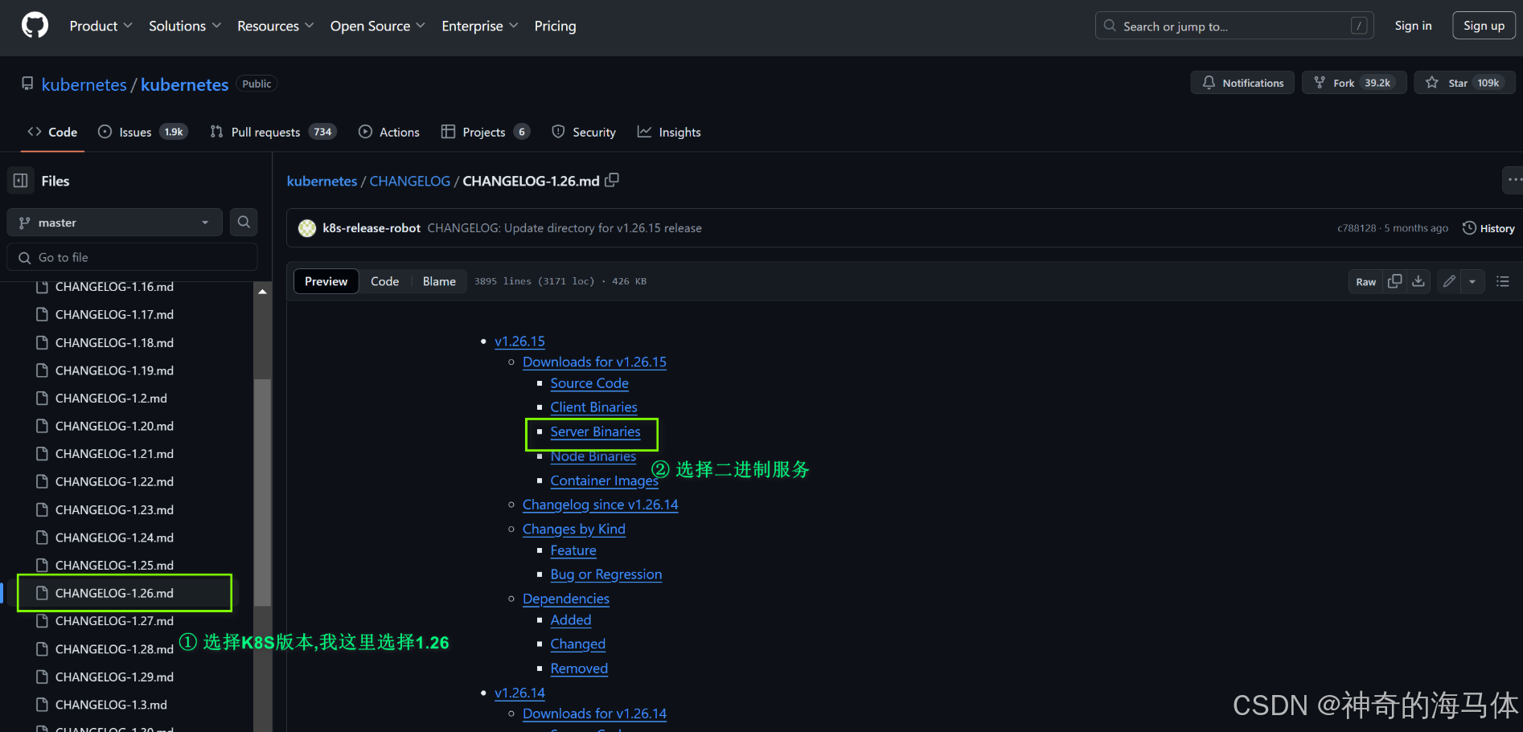Star the kubernetes repository

pos(1465,83)
